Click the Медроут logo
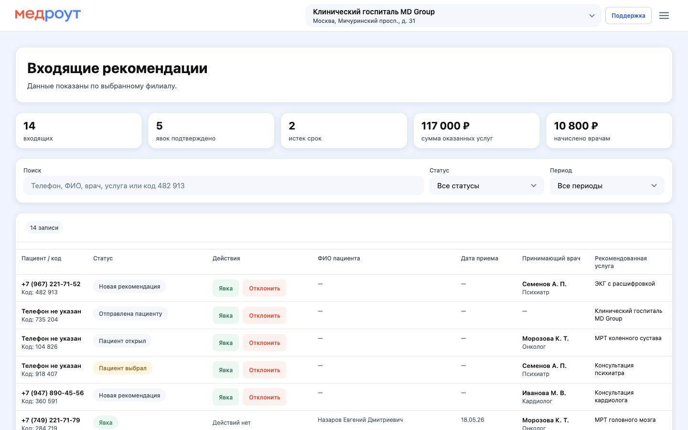Image resolution: width=688 pixels, height=430 pixels. click(x=48, y=15)
